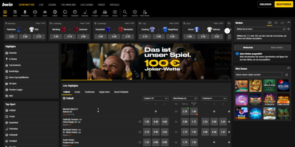Image resolution: width=295 pixels, height=147 pixels.
Task: Open the Suche magnifier icon
Action: 125,12
